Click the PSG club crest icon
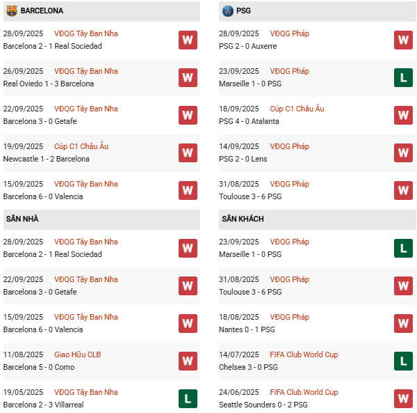 pos(227,11)
